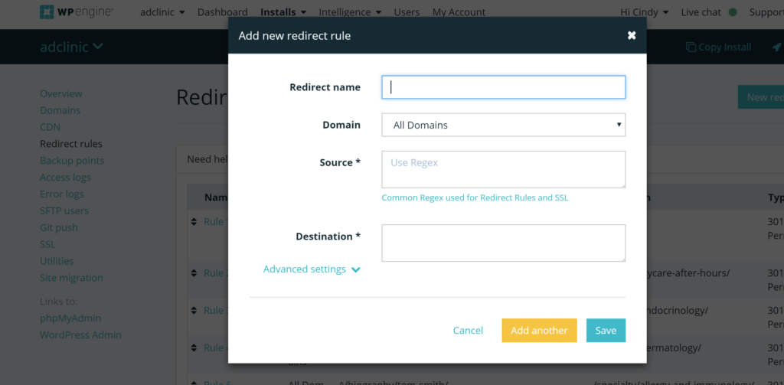784x385 pixels.
Task: Open Error logs in the sidebar
Action: (x=62, y=194)
